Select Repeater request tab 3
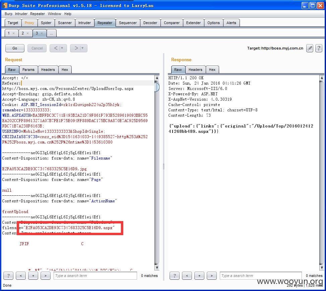The width and height of the screenshot is (326, 291). click(x=37, y=33)
